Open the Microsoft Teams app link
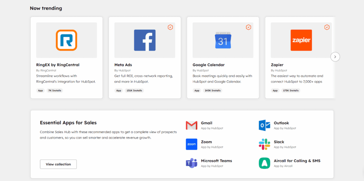This screenshot has width=364, height=181. pyautogui.click(x=216, y=161)
